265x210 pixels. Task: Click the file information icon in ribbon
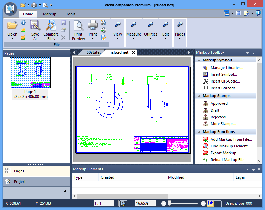point(23,22)
